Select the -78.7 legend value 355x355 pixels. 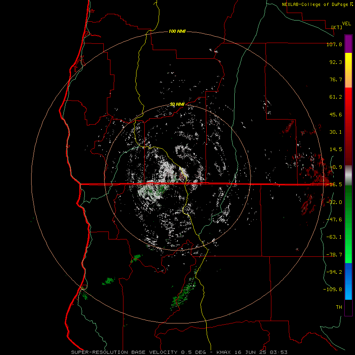pyautogui.click(x=334, y=255)
